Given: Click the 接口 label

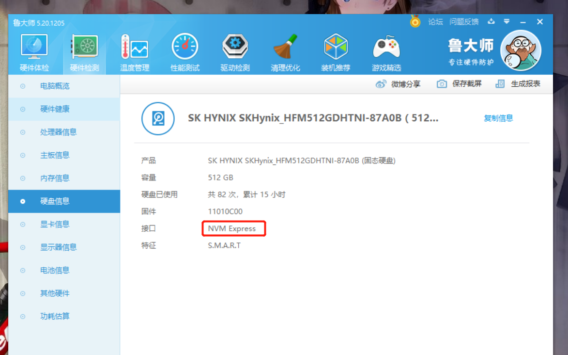Looking at the screenshot, I should (149, 228).
